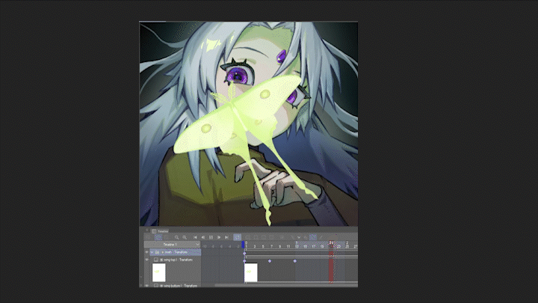Zoom out the timeline view

click(x=176, y=237)
